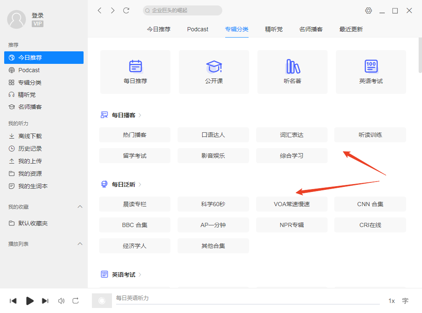Expand 英语考试 section with its chevron
This screenshot has height=313, width=422.
140,275
